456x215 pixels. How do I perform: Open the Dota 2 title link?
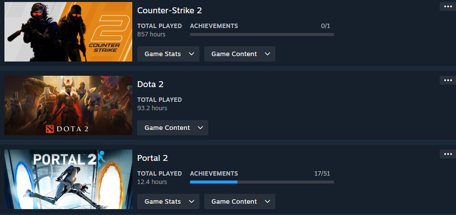151,84
